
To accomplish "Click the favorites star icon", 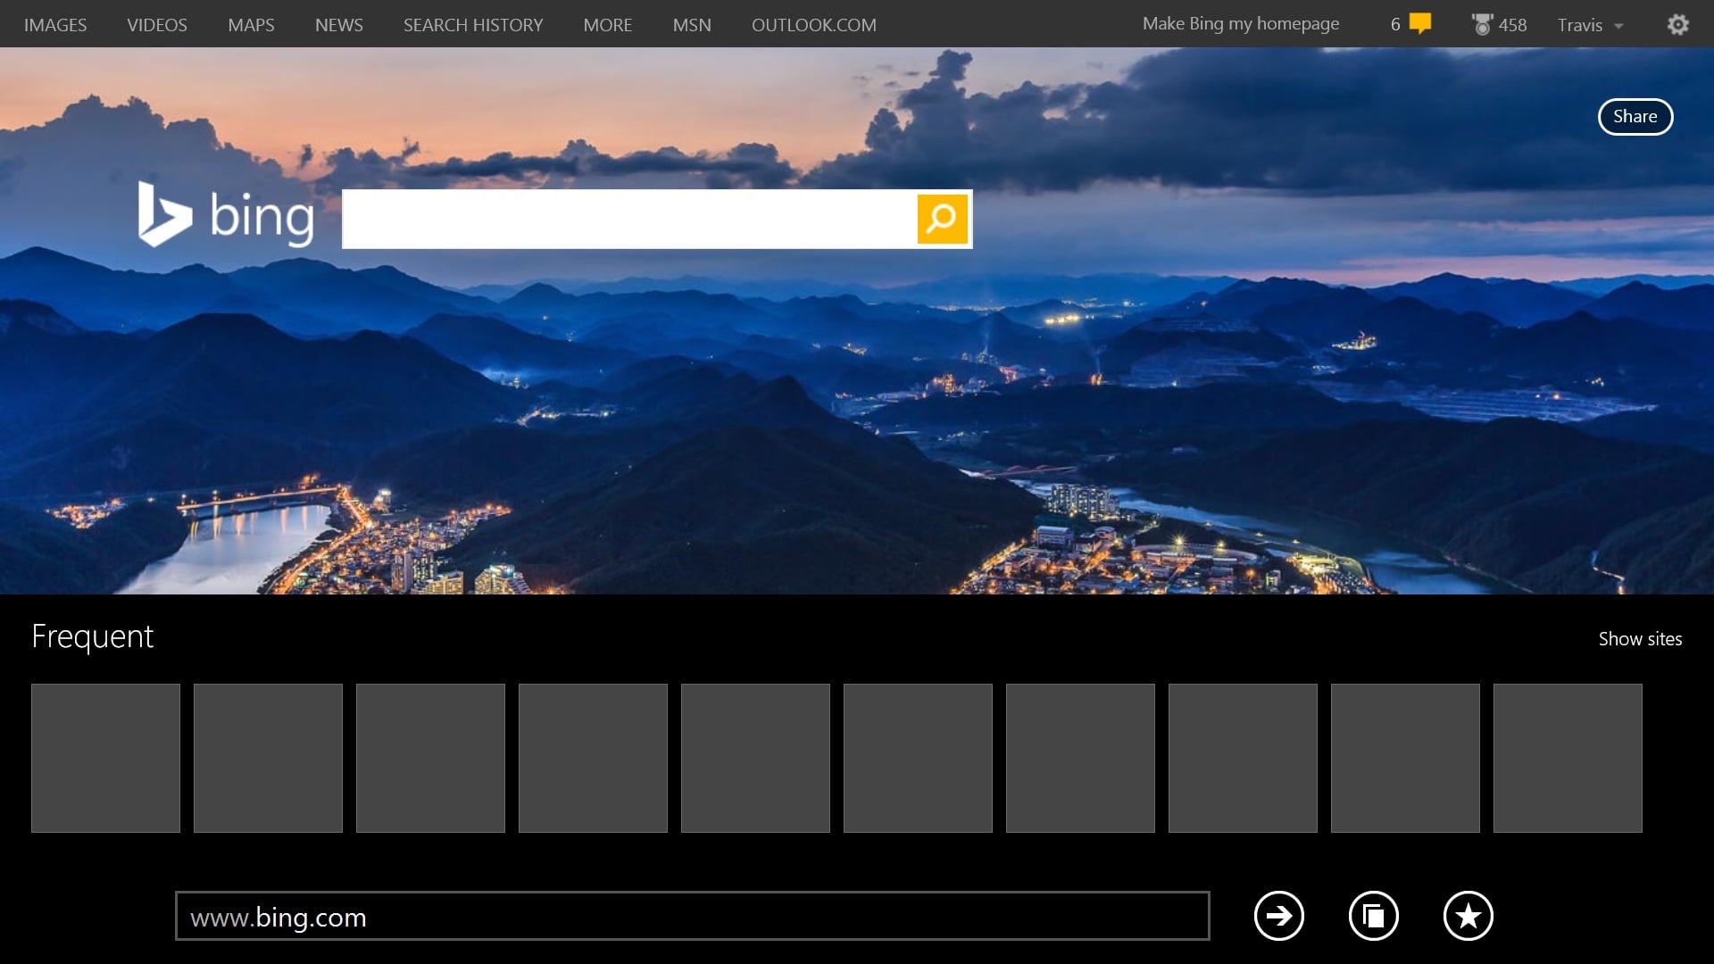I will pyautogui.click(x=1469, y=916).
